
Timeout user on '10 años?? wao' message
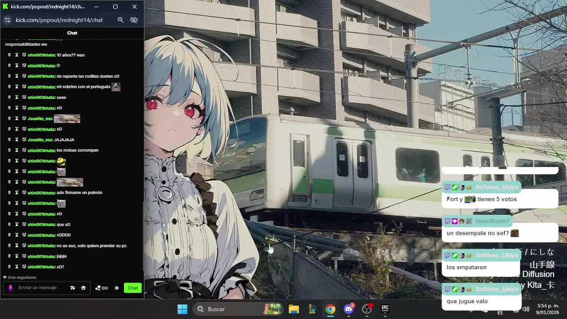pos(17,55)
